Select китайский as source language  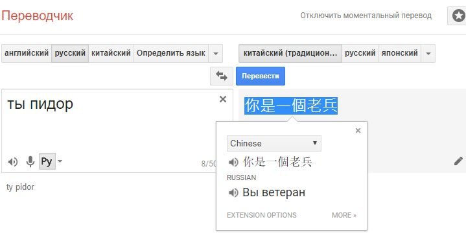pyautogui.click(x=111, y=54)
